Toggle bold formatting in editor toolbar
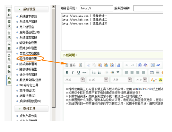The height and width of the screenshot is (132, 172). coord(67,72)
